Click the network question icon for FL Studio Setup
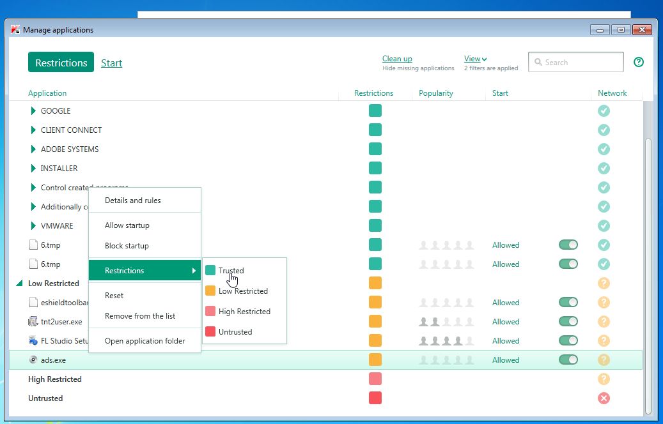The image size is (663, 424). tap(604, 340)
